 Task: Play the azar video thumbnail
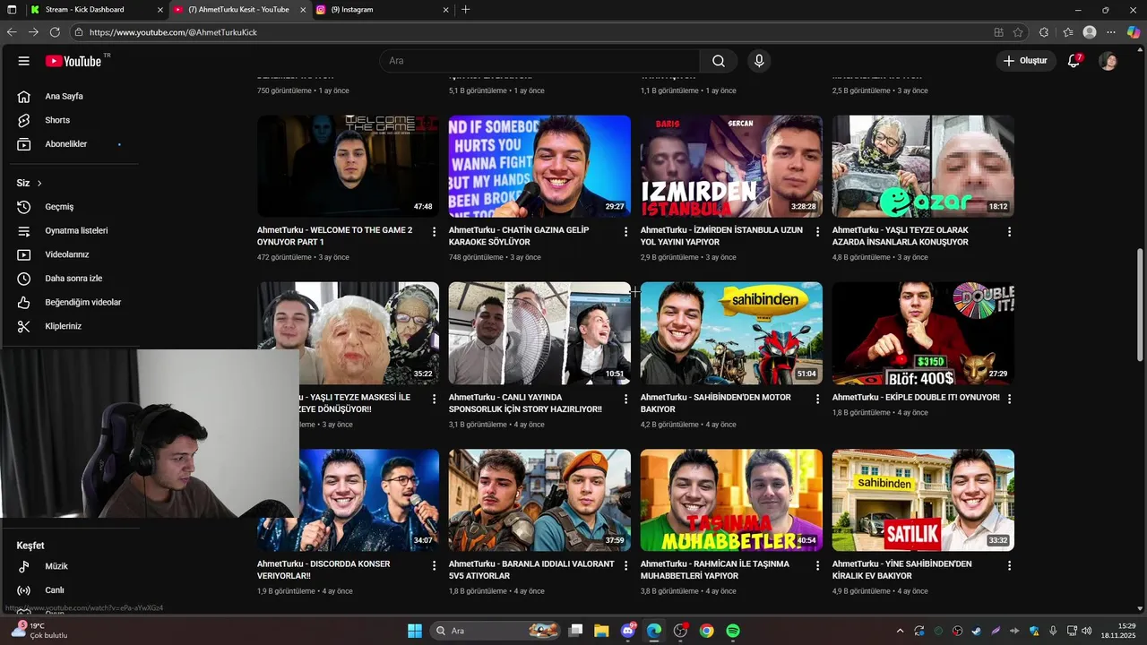pyautogui.click(x=923, y=166)
